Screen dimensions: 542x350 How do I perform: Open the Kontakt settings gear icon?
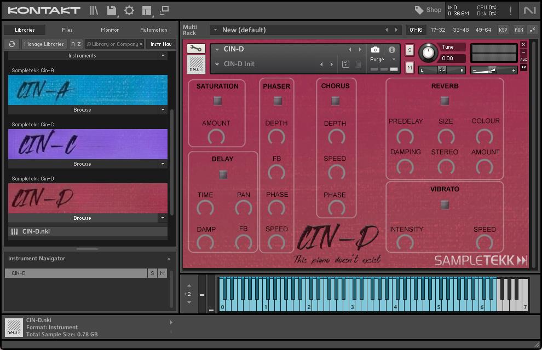click(129, 10)
